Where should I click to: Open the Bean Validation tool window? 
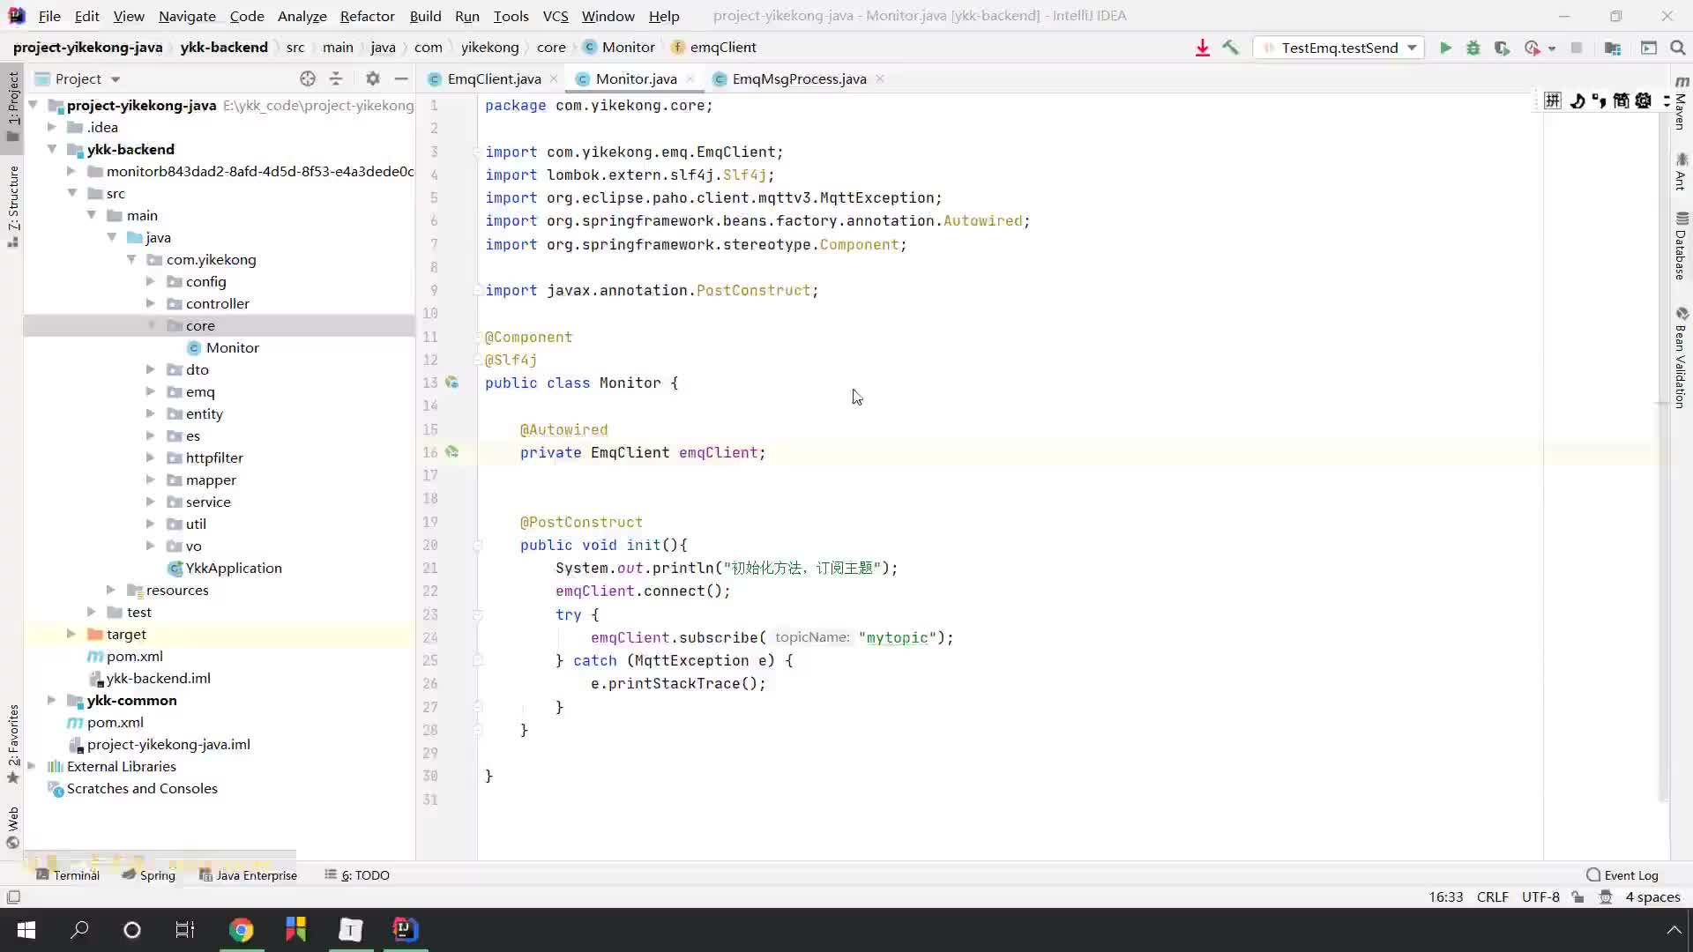(x=1682, y=358)
